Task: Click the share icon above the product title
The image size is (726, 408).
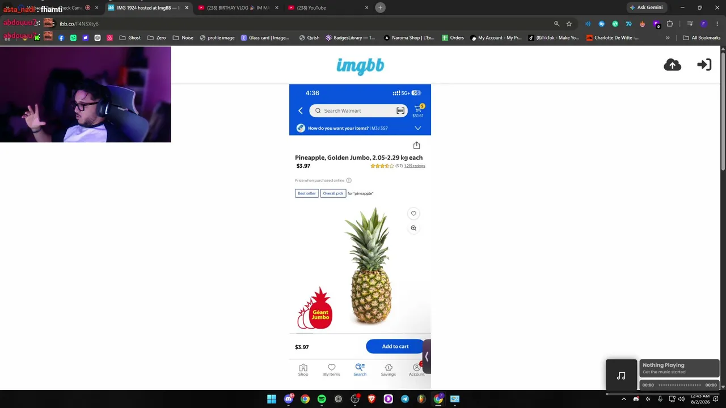Action: coord(416,146)
